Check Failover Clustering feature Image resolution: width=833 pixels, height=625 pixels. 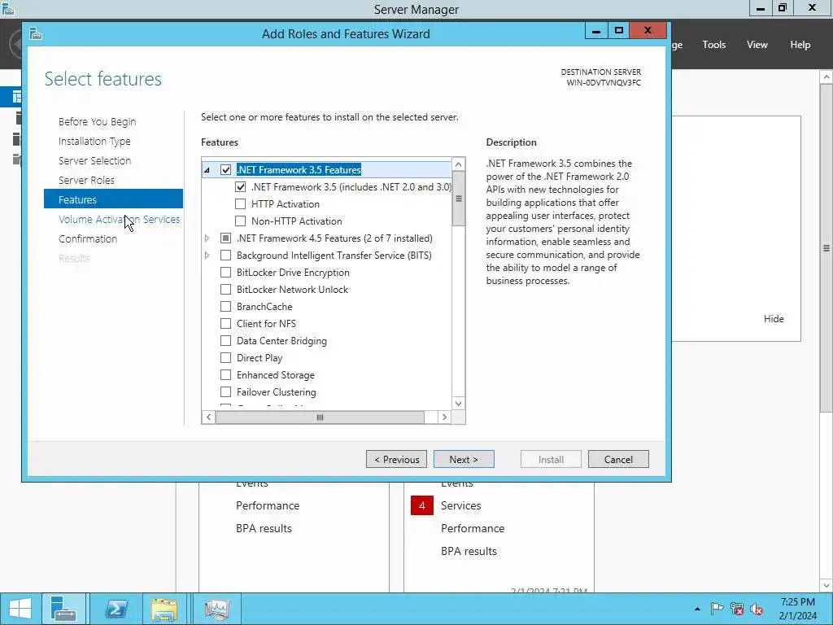226,392
